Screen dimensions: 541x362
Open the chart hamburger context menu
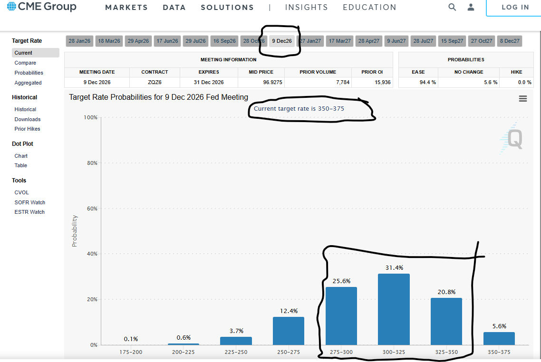523,99
